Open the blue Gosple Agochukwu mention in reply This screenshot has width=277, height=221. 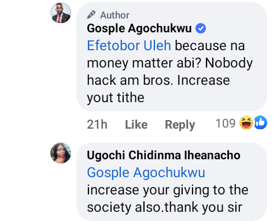tap(146, 173)
